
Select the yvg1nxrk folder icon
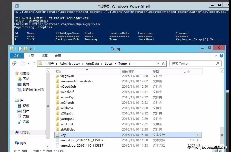[57, 124]
